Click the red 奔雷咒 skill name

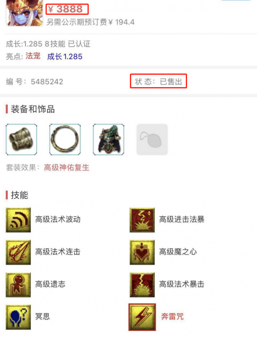coord(172,317)
